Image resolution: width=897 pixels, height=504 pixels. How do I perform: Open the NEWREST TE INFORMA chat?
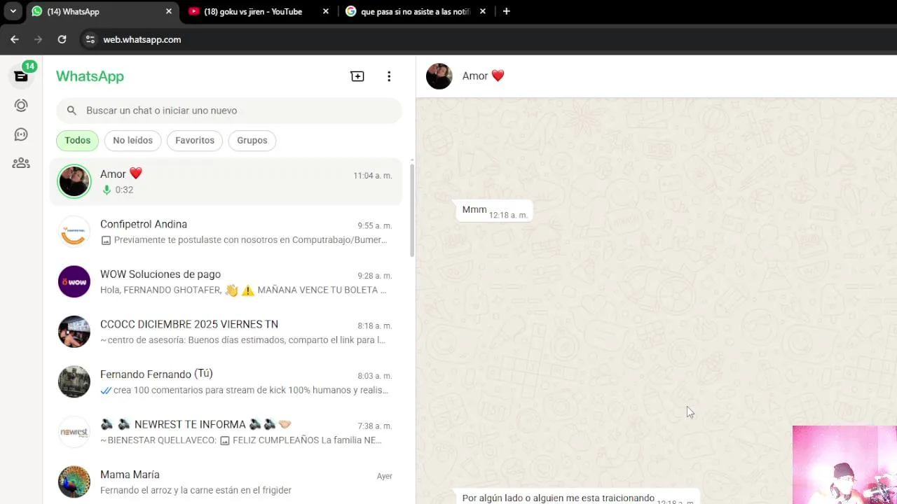point(226,432)
